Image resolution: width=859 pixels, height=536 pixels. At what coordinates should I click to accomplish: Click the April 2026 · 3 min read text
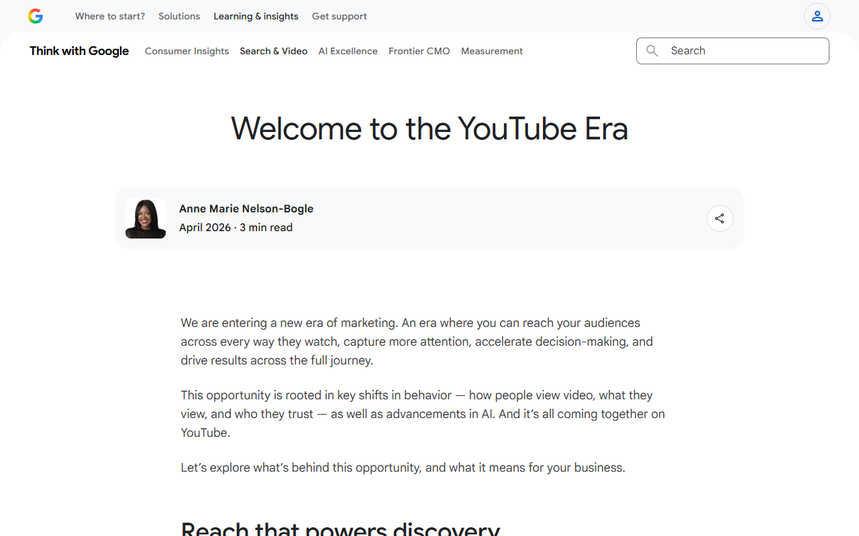point(236,228)
